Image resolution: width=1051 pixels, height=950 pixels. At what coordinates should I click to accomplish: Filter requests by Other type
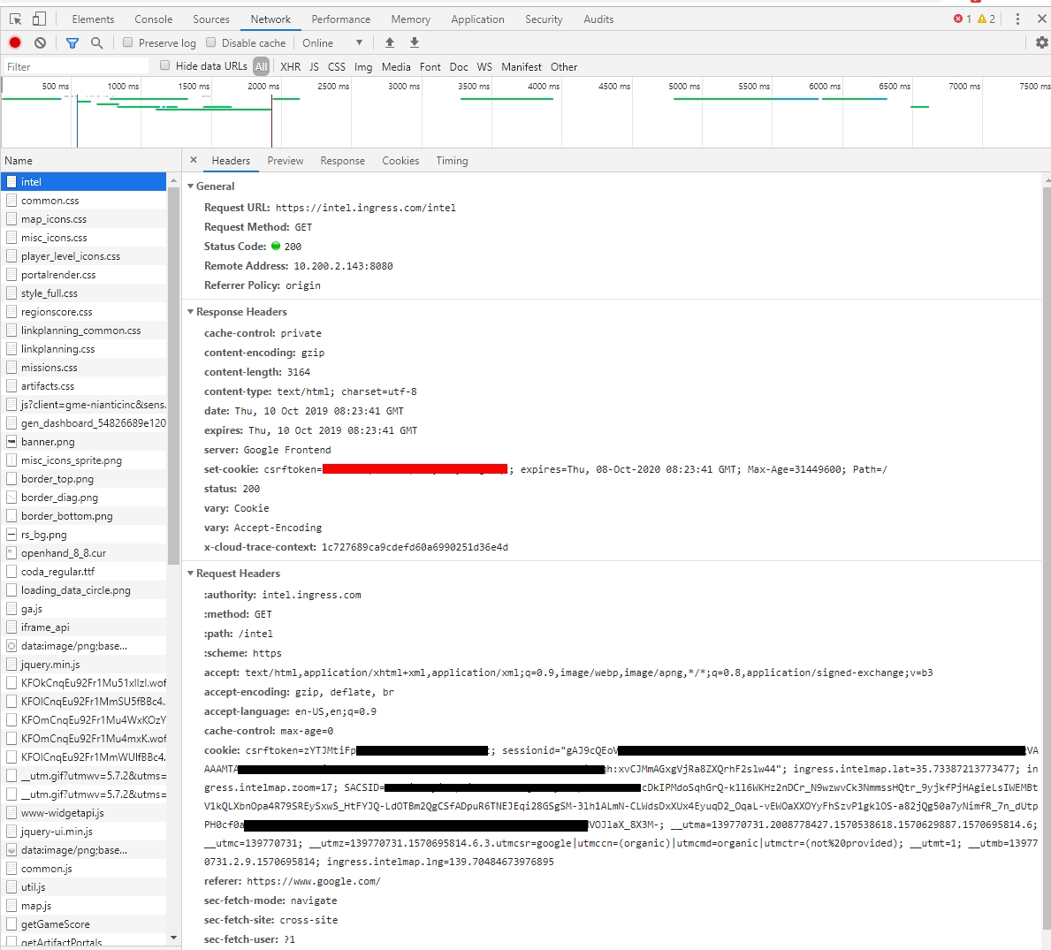click(x=564, y=67)
